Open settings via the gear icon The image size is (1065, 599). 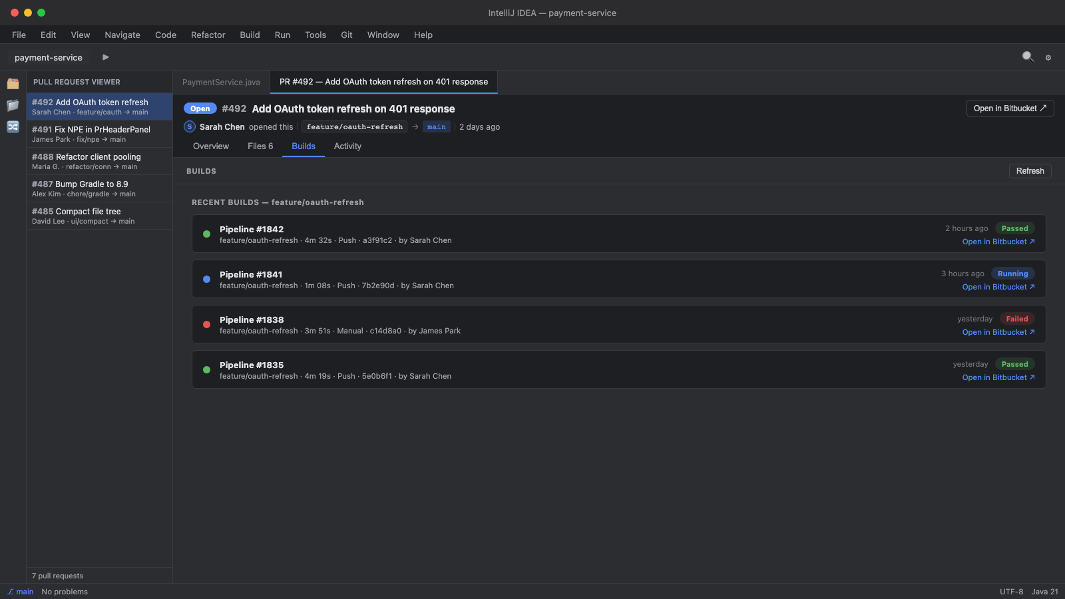(x=1048, y=58)
